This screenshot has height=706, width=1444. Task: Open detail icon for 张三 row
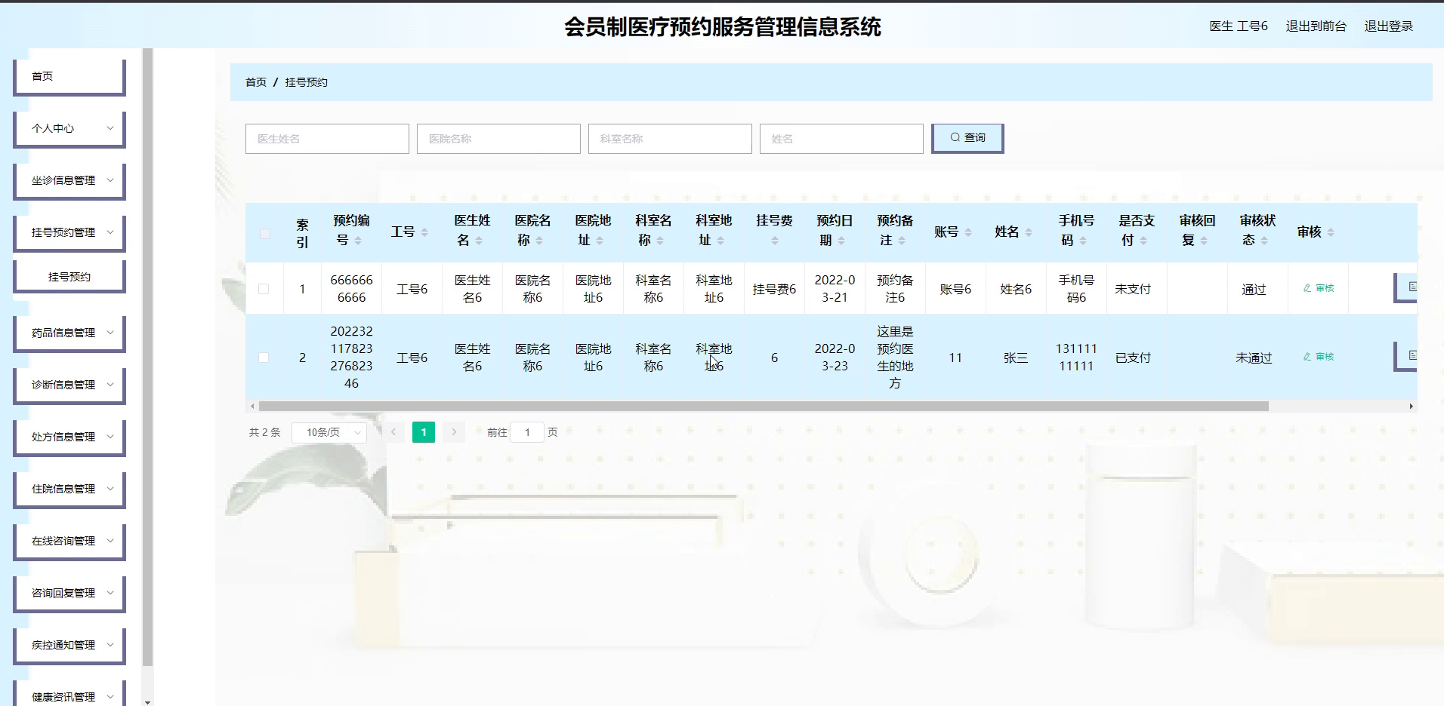coord(1406,356)
